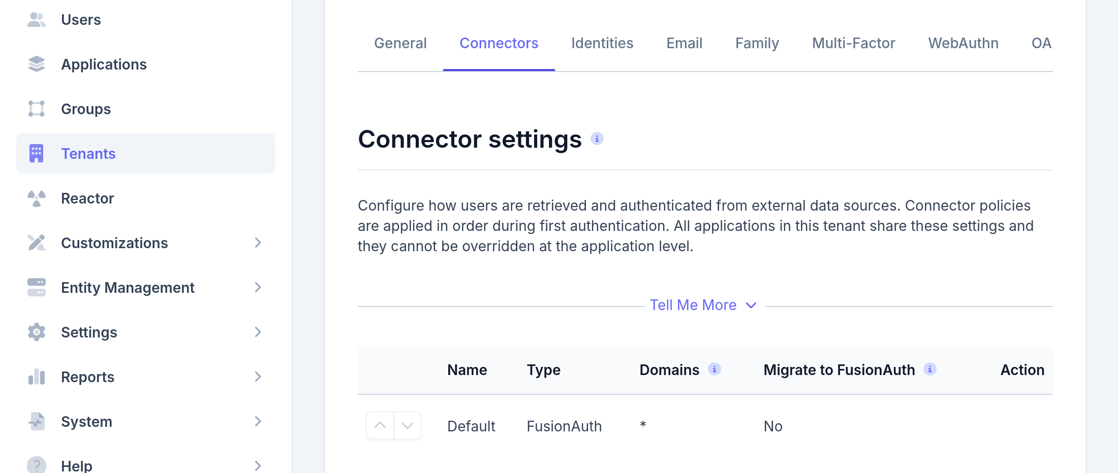The height and width of the screenshot is (473, 1118).
Task: Open the Identities tab
Action: pyautogui.click(x=602, y=43)
